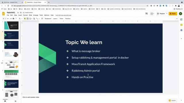
Task: Click the Present button
Action: point(161,14)
